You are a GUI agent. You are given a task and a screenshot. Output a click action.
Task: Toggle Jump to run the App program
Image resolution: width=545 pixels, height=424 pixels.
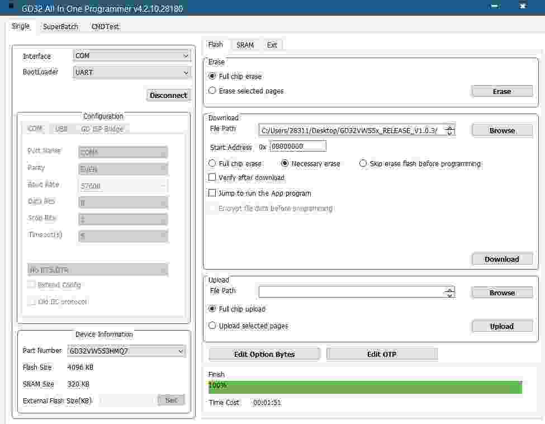(212, 193)
